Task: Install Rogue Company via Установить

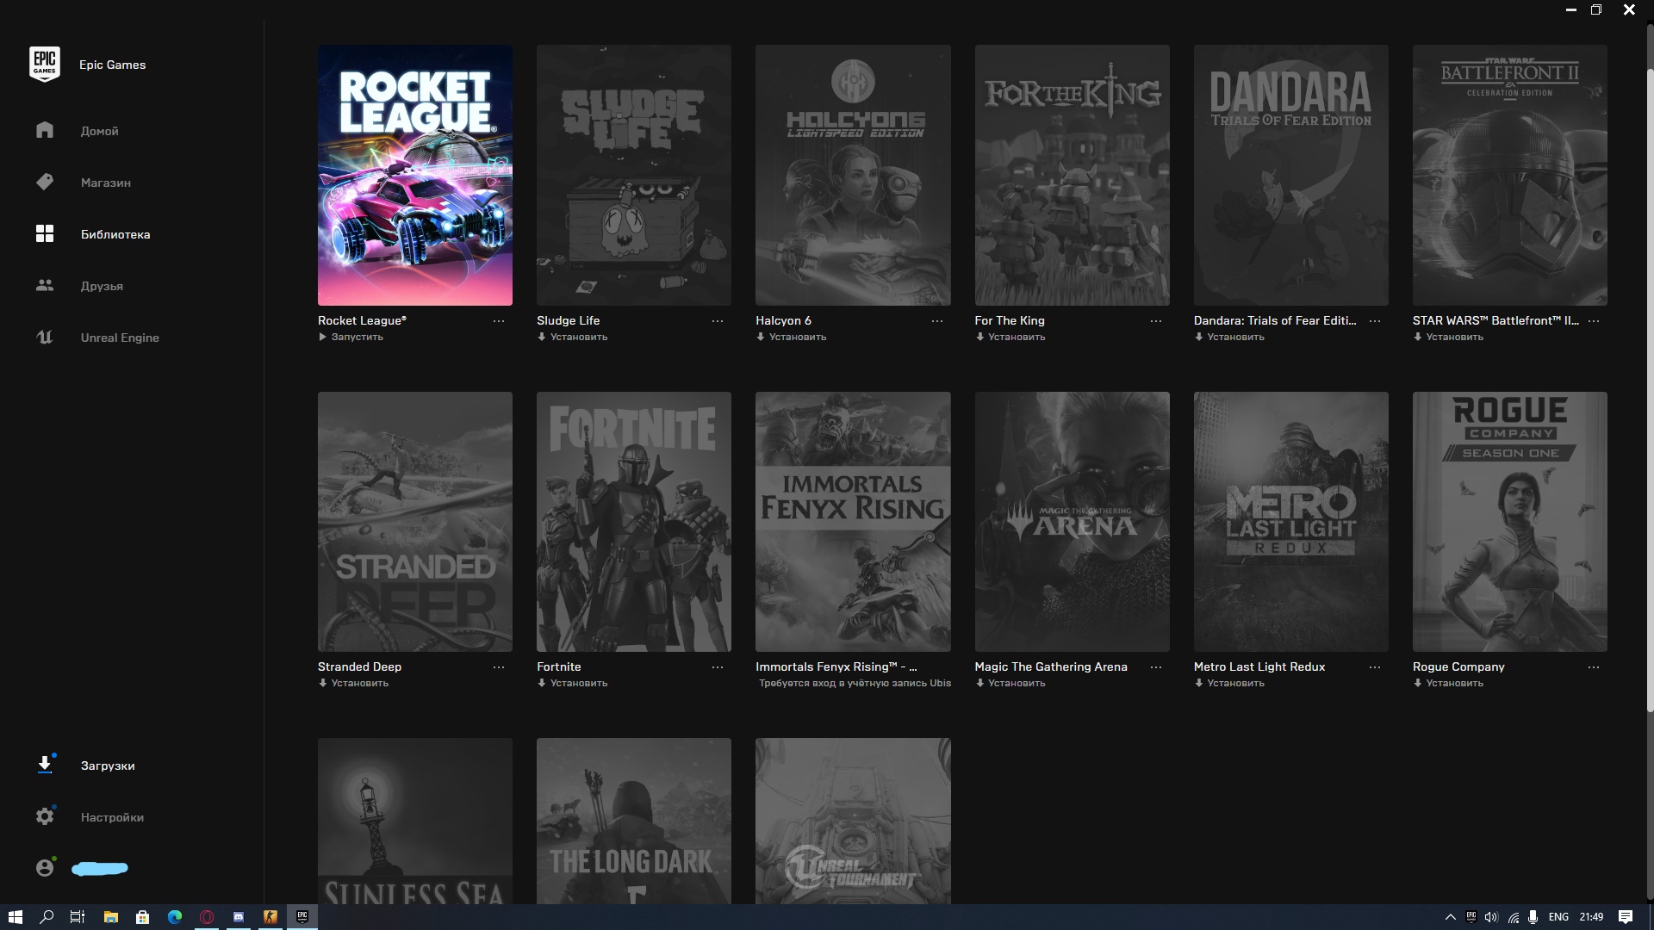Action: click(1448, 683)
